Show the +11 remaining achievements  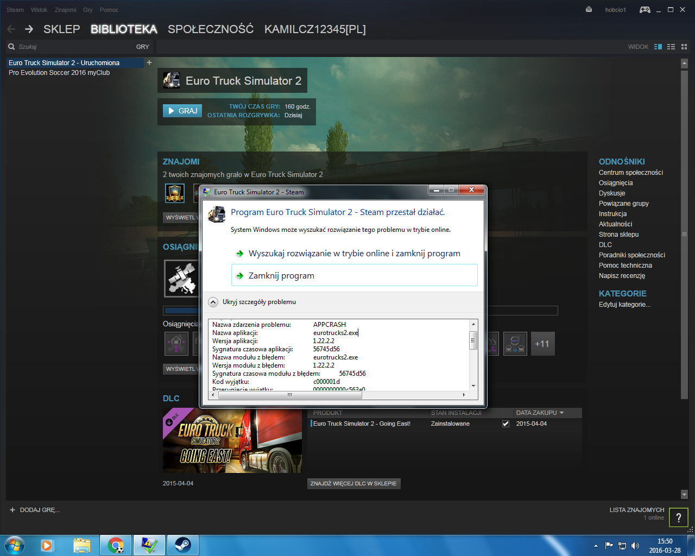[542, 344]
